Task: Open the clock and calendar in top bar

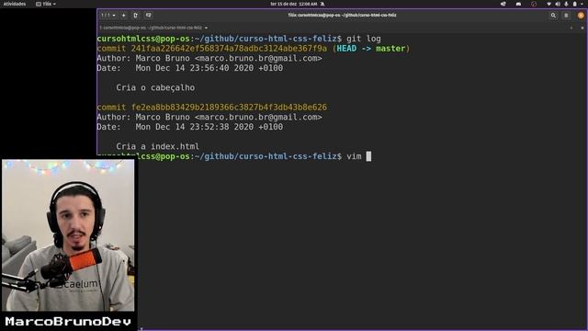Action: (294, 4)
